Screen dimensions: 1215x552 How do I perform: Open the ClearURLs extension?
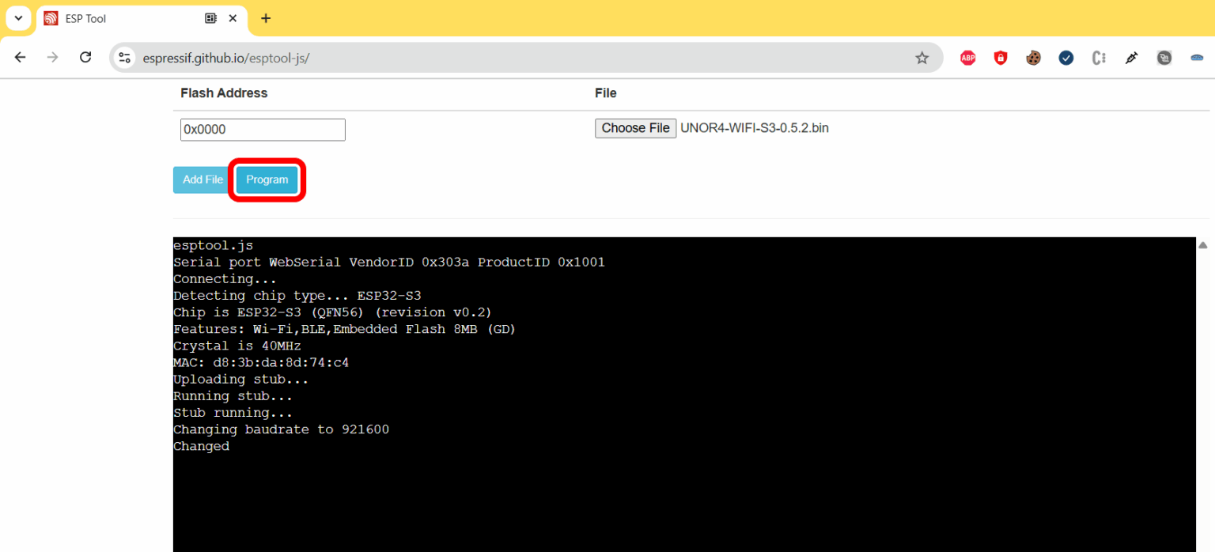point(1099,57)
